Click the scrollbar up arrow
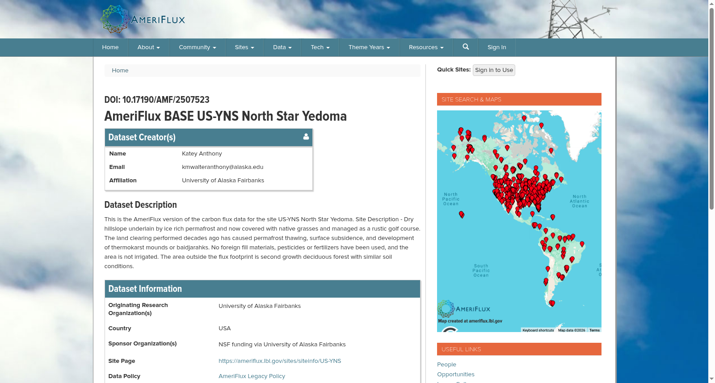 click(x=711, y=4)
